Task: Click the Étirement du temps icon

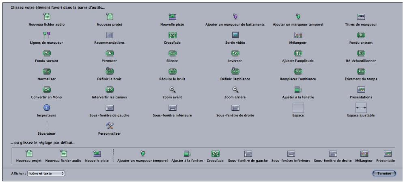Action: (x=361, y=71)
